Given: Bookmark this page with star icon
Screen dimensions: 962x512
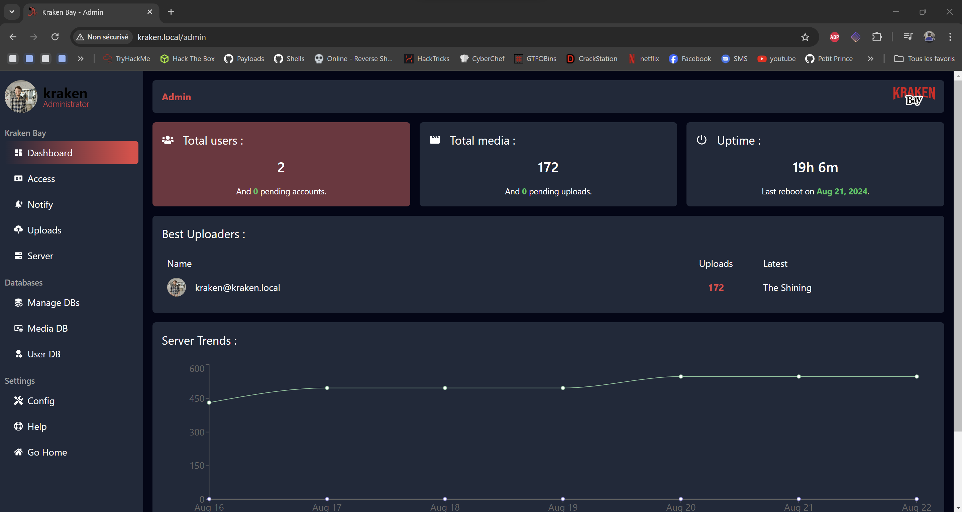Looking at the screenshot, I should point(805,37).
